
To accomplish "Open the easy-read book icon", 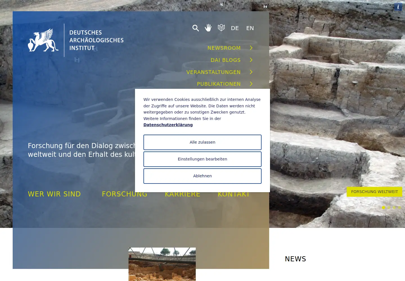I will click(x=221, y=28).
